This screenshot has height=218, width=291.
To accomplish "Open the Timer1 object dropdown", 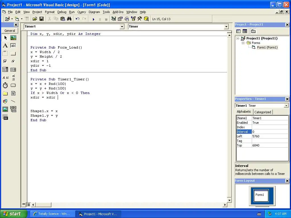I will pyautogui.click(x=122, y=27).
